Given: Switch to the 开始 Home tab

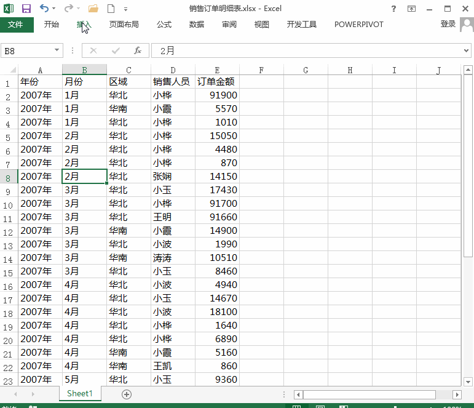Looking at the screenshot, I should (x=52, y=25).
